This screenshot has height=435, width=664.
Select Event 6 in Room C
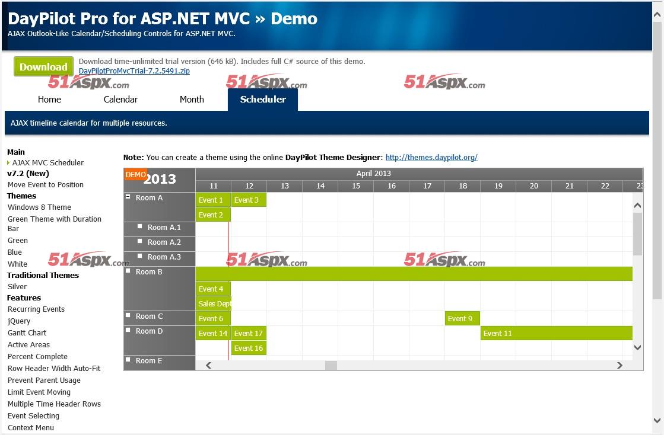(x=213, y=318)
